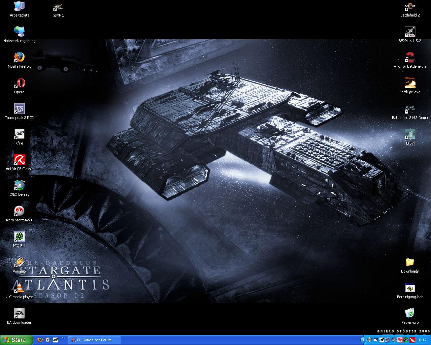Switch to BF-Games.net Forum taskbar window
The height and width of the screenshot is (345, 431).
point(94,340)
